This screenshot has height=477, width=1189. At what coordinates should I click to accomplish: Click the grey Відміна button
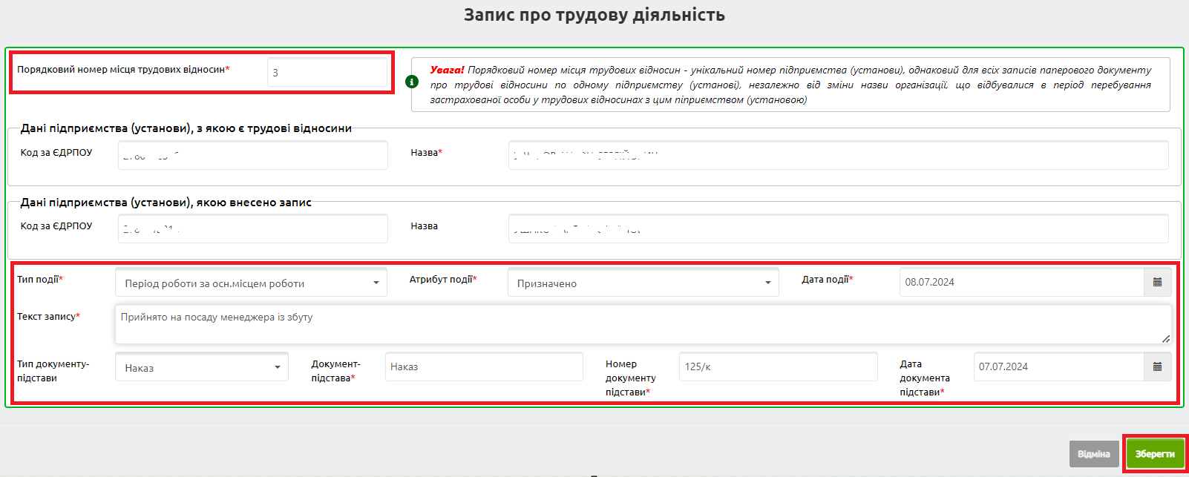pos(1093,454)
